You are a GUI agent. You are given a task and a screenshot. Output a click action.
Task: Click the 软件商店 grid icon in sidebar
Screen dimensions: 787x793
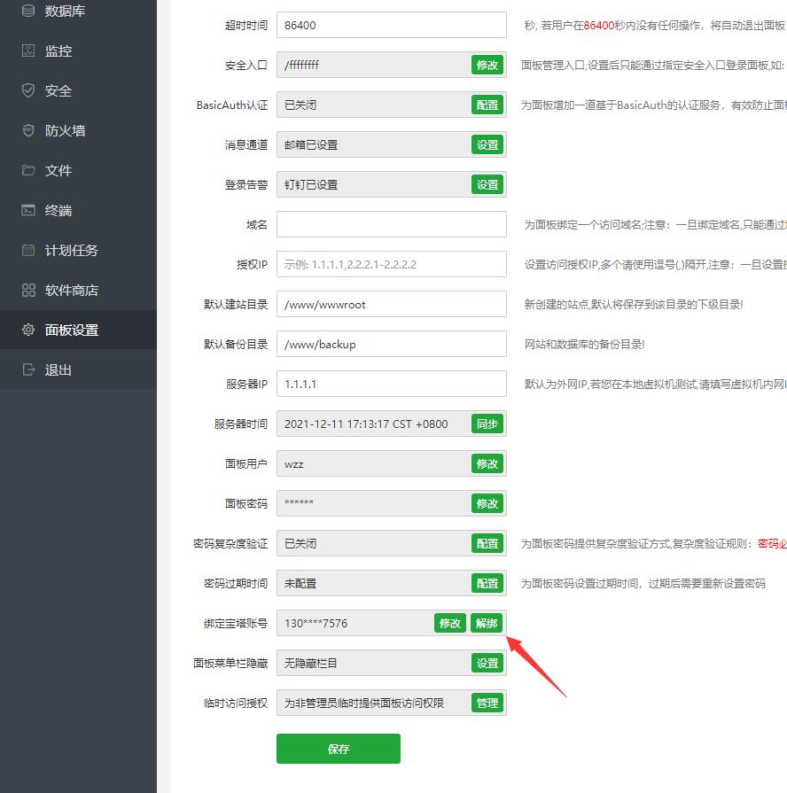[28, 290]
